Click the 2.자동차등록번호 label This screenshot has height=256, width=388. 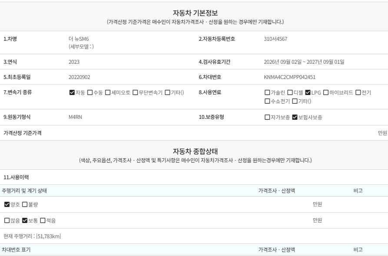217,39
